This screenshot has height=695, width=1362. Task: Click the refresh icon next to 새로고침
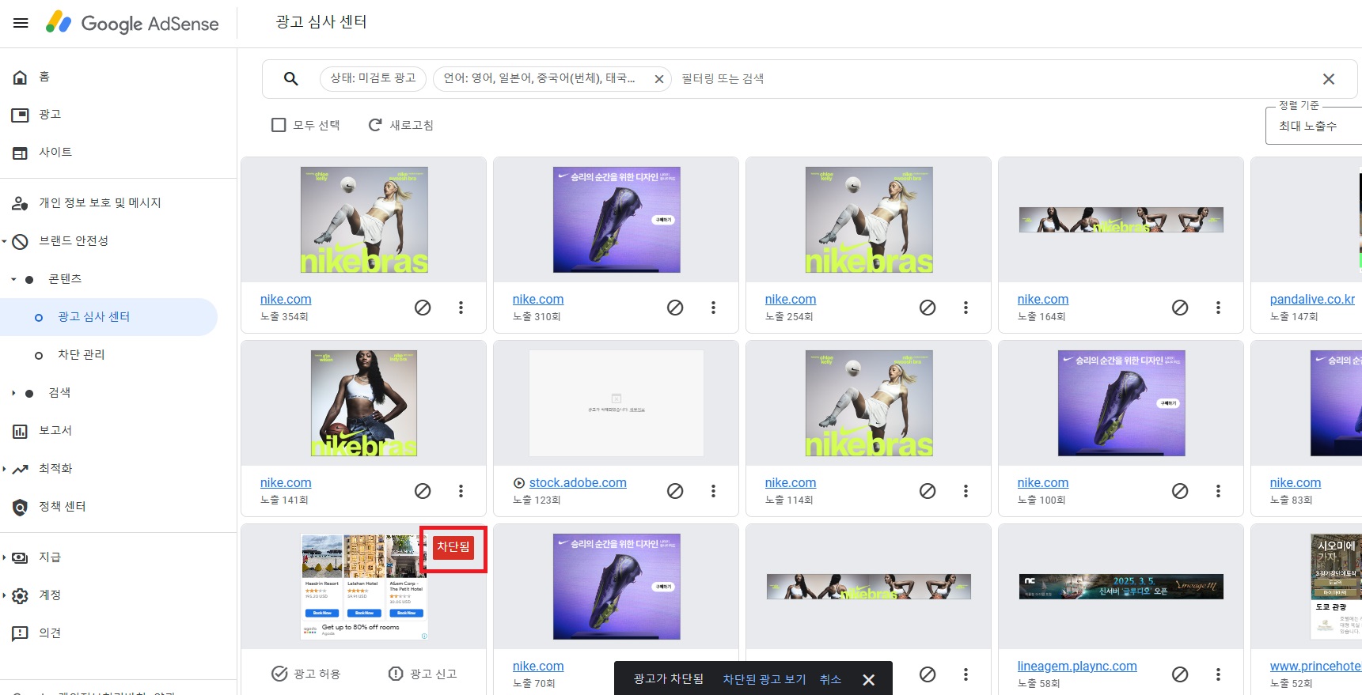click(x=375, y=125)
